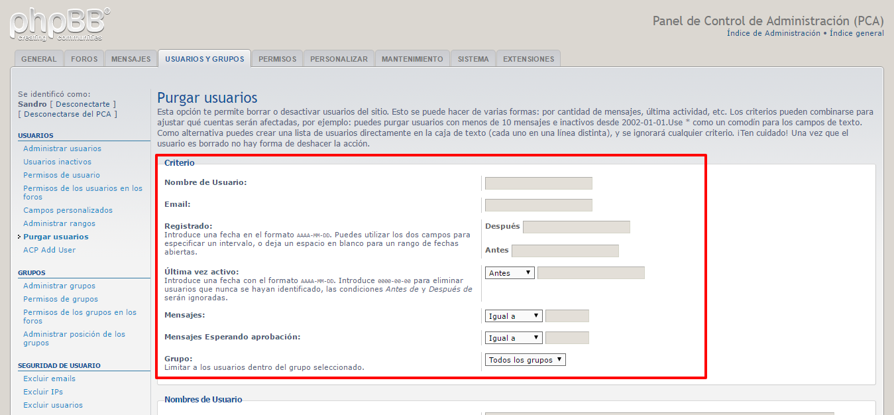Image resolution: width=894 pixels, height=415 pixels.
Task: Open the Índice de Administración link
Action: (773, 33)
